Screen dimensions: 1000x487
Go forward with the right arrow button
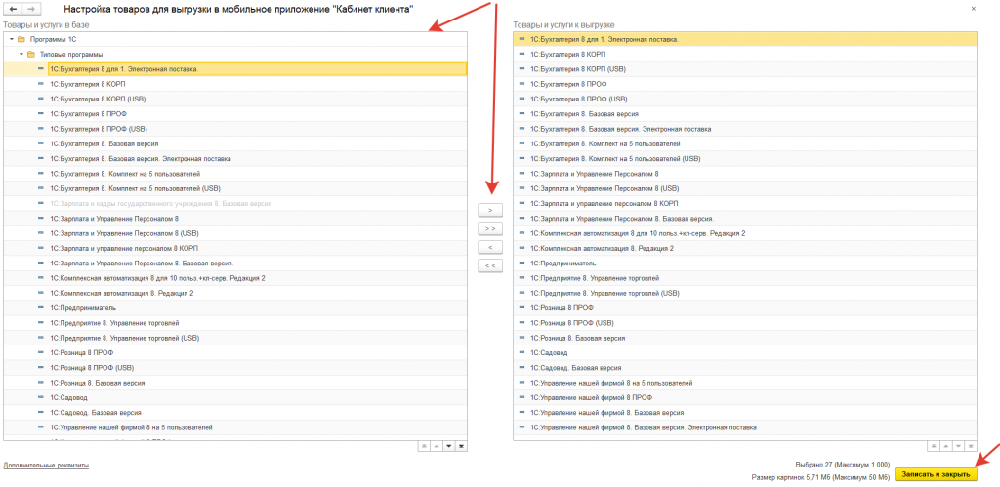pyautogui.click(x=32, y=10)
